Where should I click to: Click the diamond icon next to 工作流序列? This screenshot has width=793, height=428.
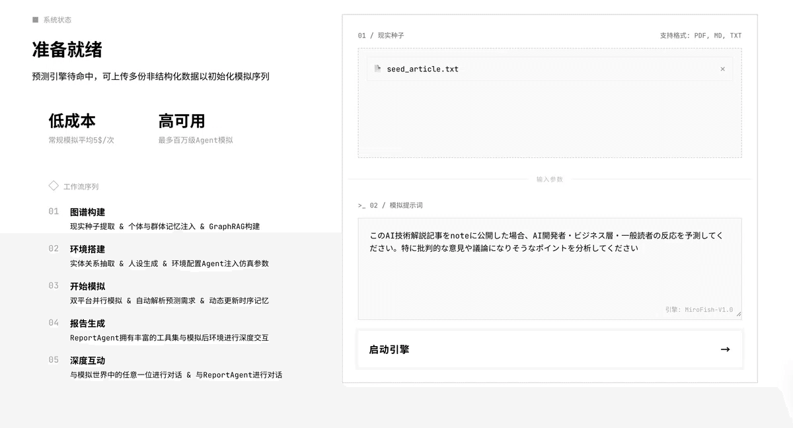click(x=54, y=186)
